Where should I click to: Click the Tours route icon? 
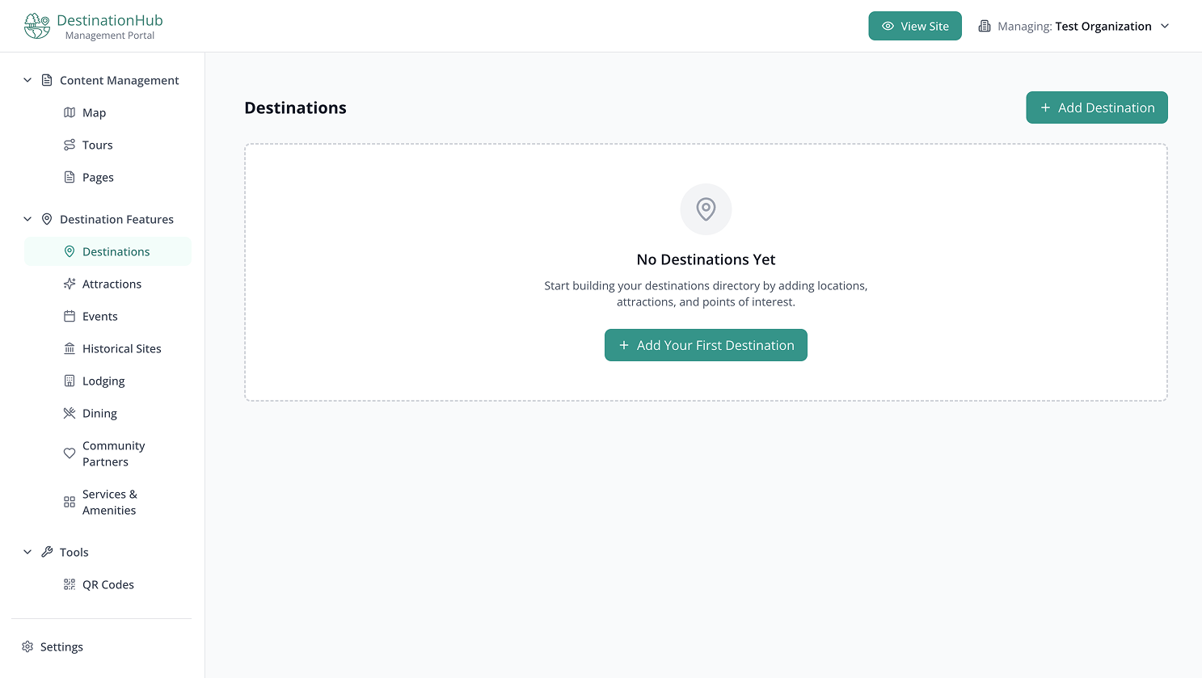(x=70, y=145)
